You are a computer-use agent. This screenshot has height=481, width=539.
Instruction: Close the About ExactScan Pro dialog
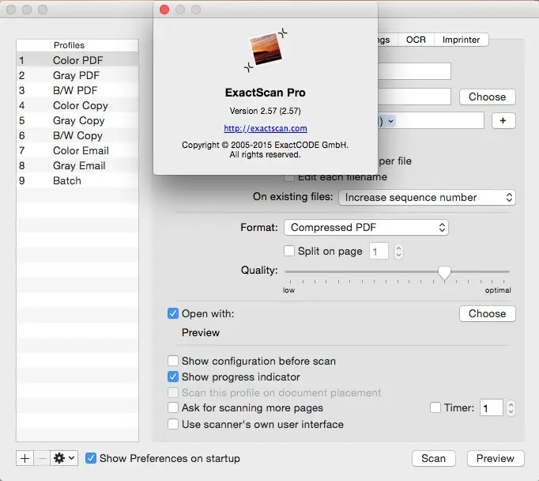(164, 9)
